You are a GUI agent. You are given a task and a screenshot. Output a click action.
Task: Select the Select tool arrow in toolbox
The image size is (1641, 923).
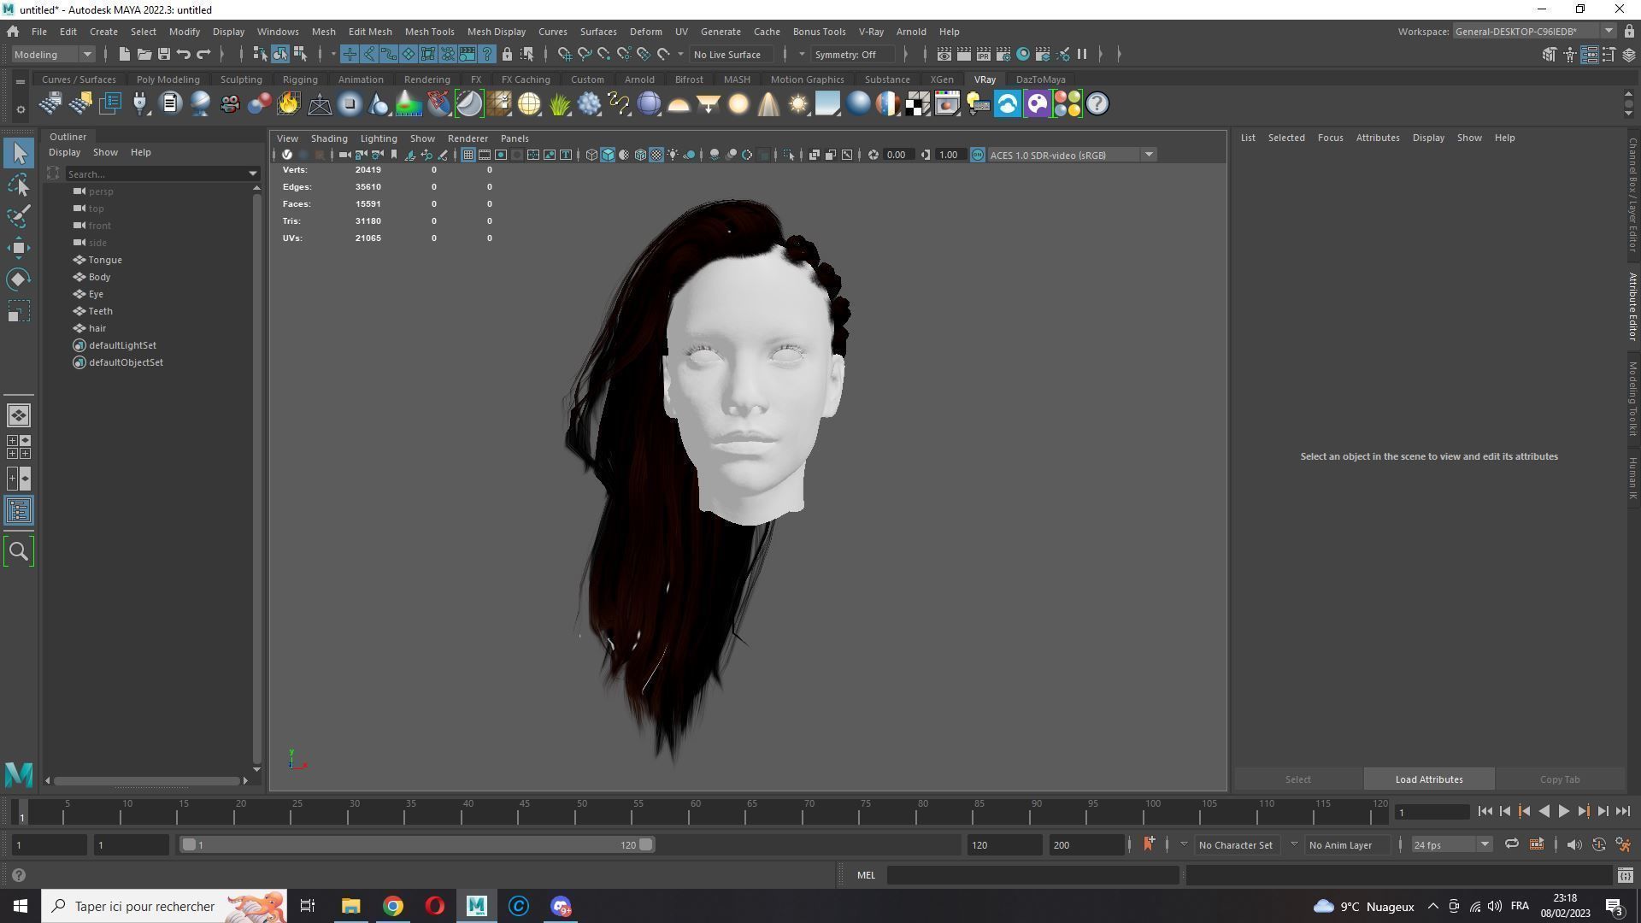pyautogui.click(x=19, y=154)
